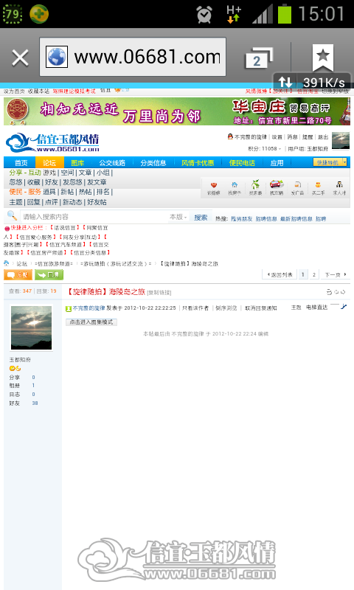Go to page 2 of thread
Viewport: 354px width, 590px height.
313,274
